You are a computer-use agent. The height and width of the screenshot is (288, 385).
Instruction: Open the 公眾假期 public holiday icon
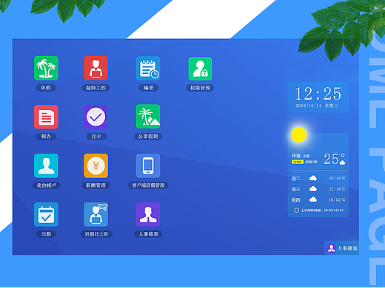tap(148, 117)
